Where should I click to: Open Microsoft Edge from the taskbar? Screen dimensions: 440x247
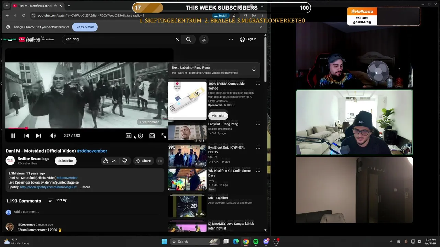tap(236, 242)
